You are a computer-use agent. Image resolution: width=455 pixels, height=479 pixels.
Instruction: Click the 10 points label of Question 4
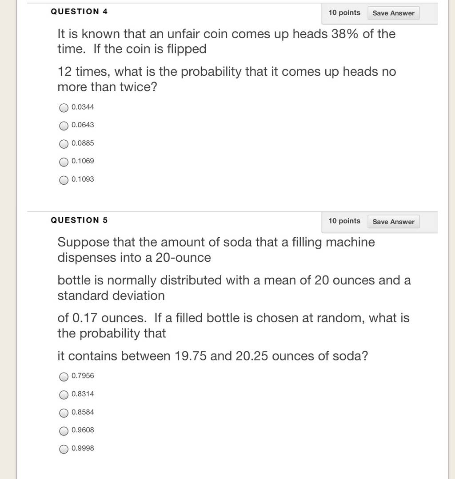tap(344, 12)
